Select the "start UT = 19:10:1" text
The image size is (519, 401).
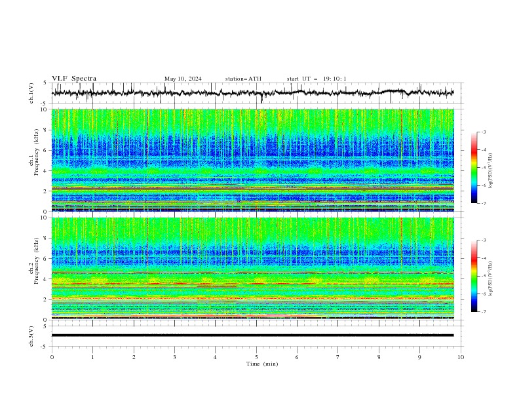[x=317, y=79]
